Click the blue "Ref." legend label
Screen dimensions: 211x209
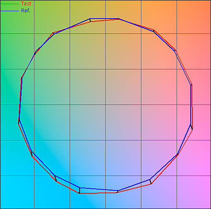click(26, 11)
